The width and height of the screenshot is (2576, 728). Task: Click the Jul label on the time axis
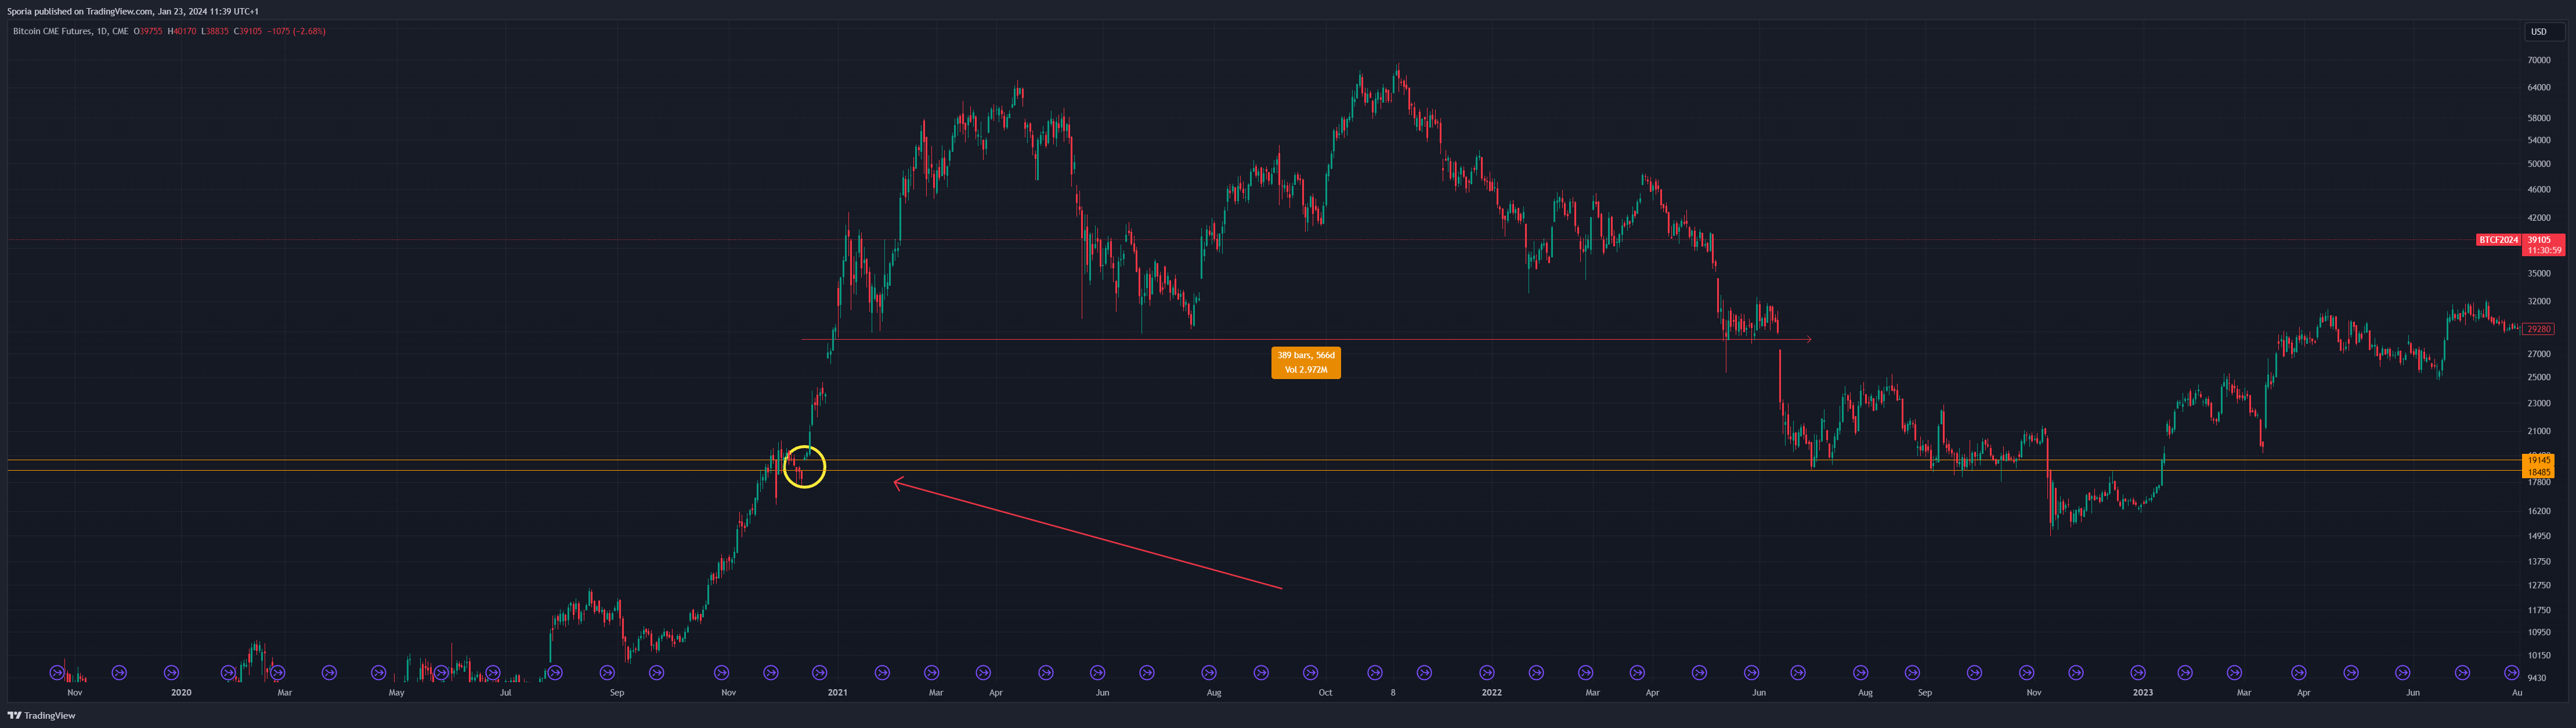pos(505,693)
